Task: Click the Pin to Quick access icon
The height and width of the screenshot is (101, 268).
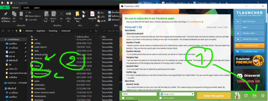Action: pos(6,14)
